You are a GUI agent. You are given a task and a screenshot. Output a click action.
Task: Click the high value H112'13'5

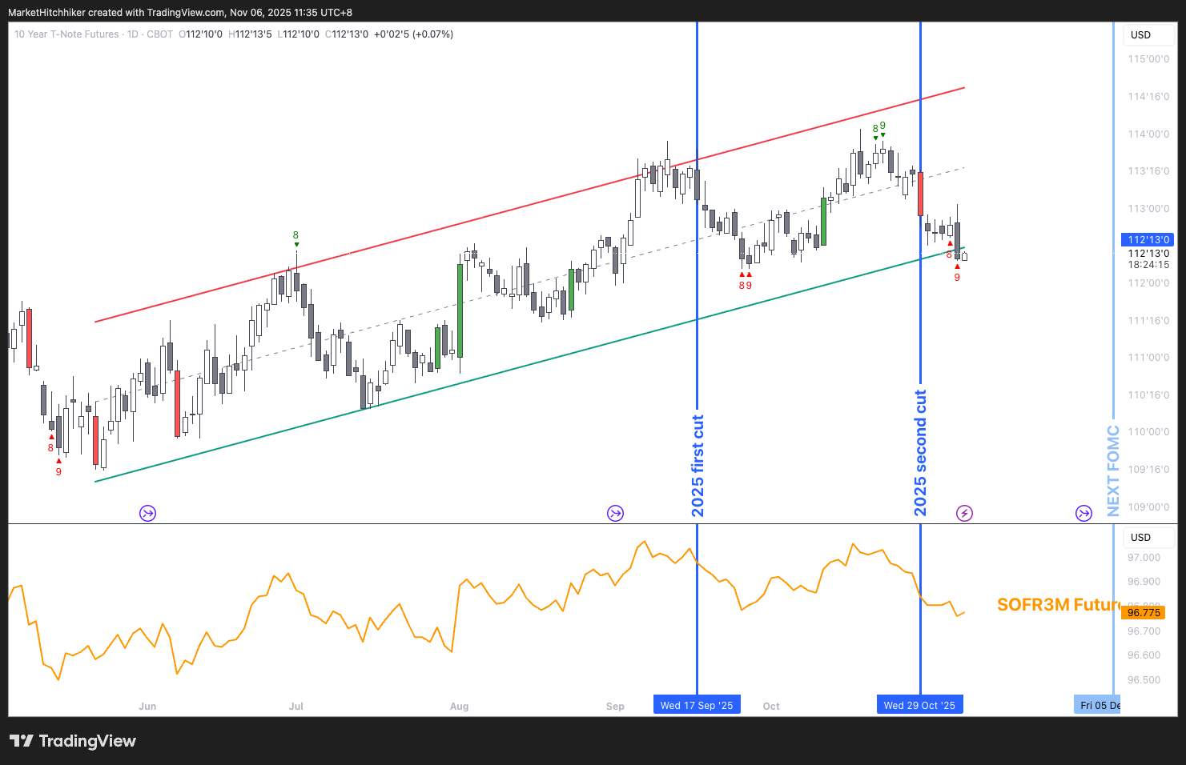[x=250, y=34]
